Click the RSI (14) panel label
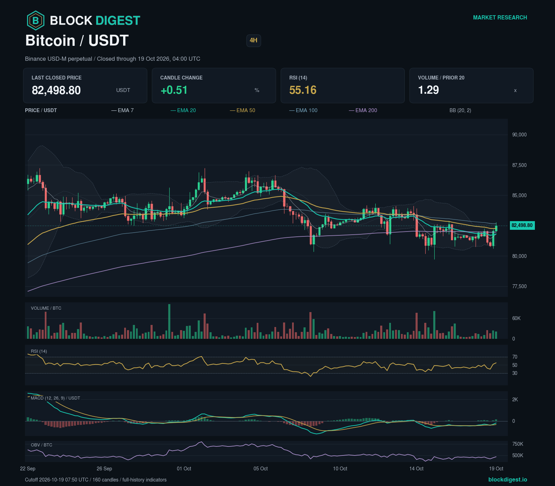Screen dimensions: 555x486 coord(39,351)
